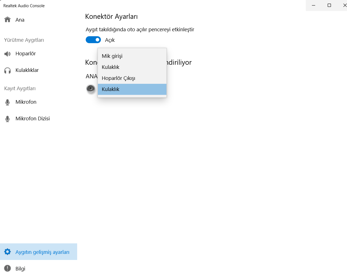
Task: Turn off the oto açılır pencere toggle
Action: click(x=93, y=40)
